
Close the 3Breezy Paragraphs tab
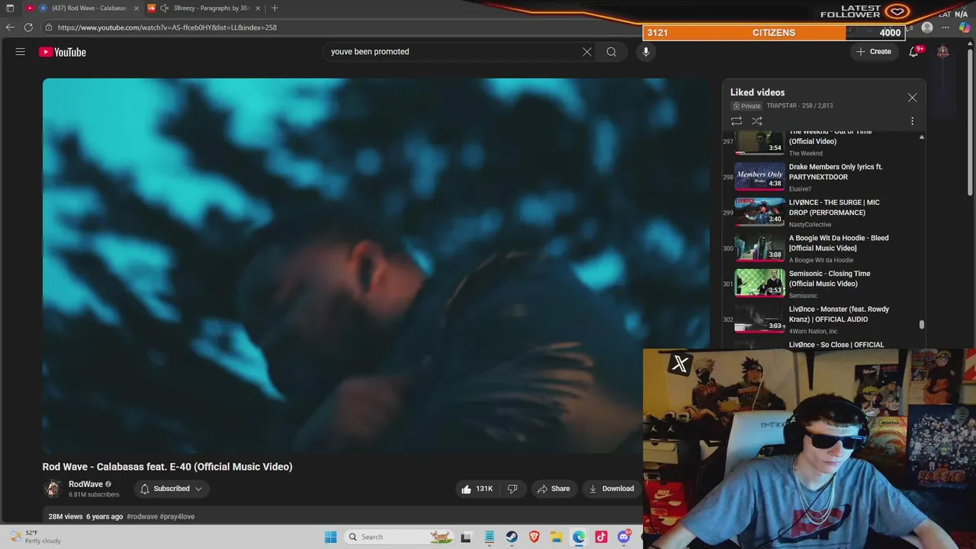(x=258, y=8)
